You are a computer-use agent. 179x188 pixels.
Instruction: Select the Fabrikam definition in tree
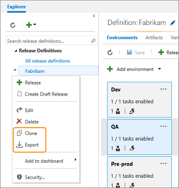click(x=59, y=71)
